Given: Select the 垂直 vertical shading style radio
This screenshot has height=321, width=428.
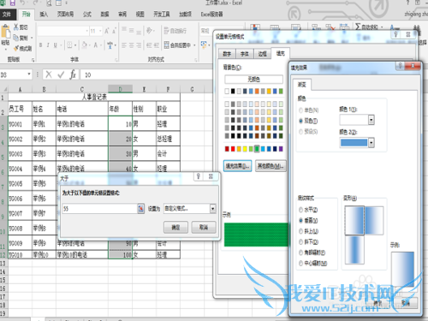Looking at the screenshot, I should click(300, 220).
